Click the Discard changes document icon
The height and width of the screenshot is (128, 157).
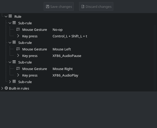(x=83, y=7)
